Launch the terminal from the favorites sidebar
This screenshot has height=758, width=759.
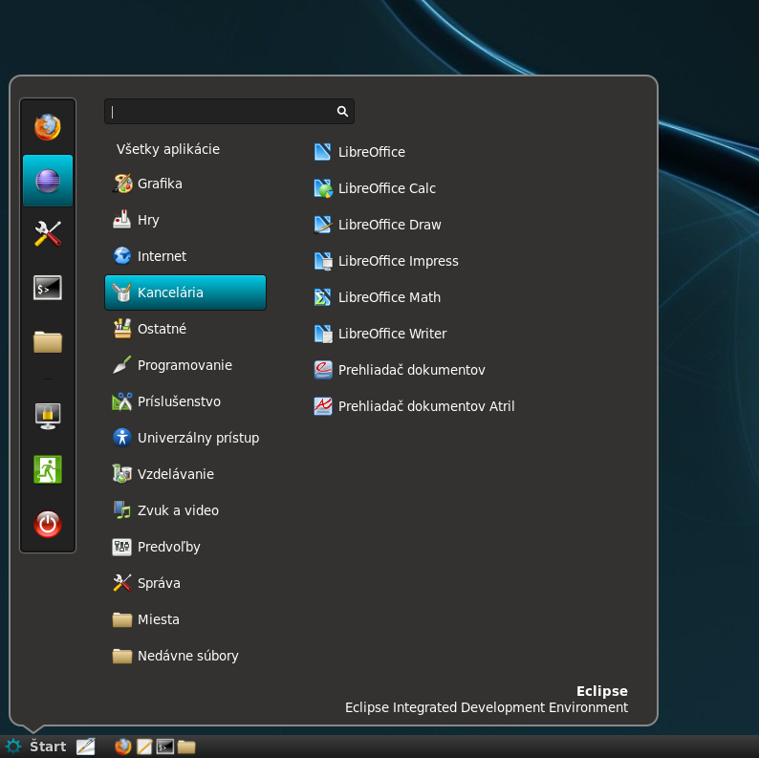tap(48, 288)
